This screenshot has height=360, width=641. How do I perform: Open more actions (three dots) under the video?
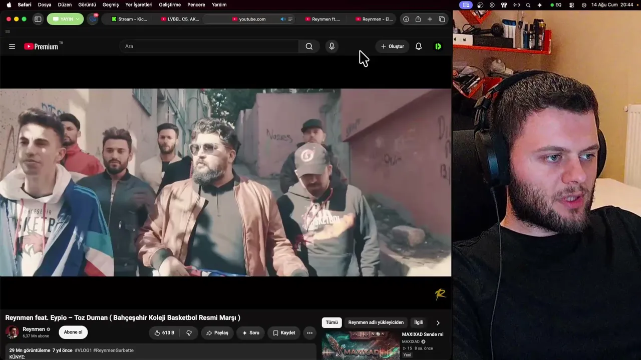[x=309, y=333]
